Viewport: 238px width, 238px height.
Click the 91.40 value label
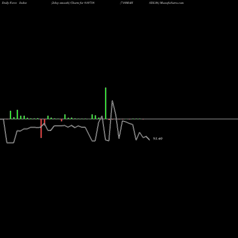click(x=158, y=139)
